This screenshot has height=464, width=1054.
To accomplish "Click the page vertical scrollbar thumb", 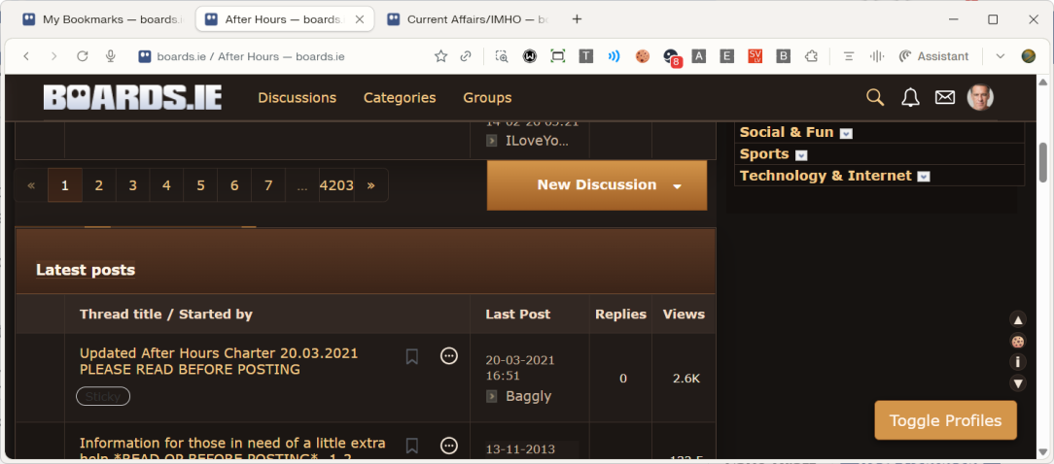I will [1043, 162].
